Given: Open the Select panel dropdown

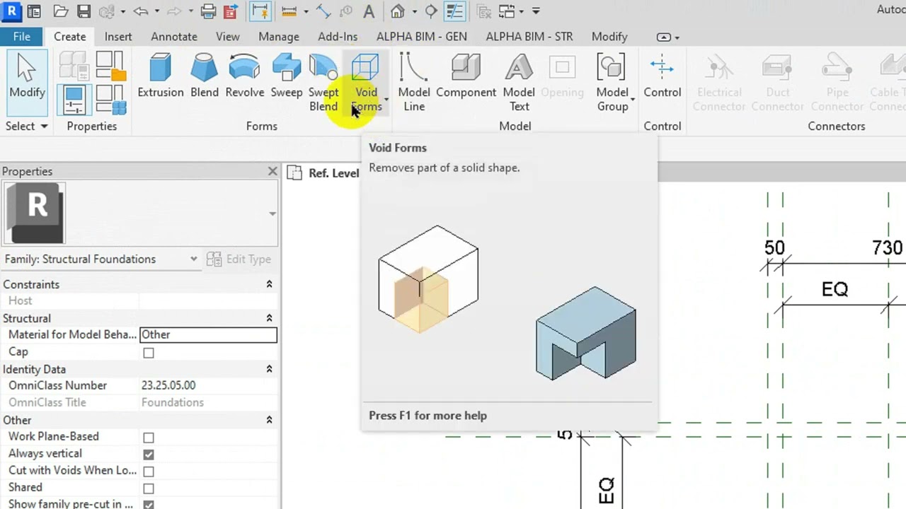Looking at the screenshot, I should point(27,126).
